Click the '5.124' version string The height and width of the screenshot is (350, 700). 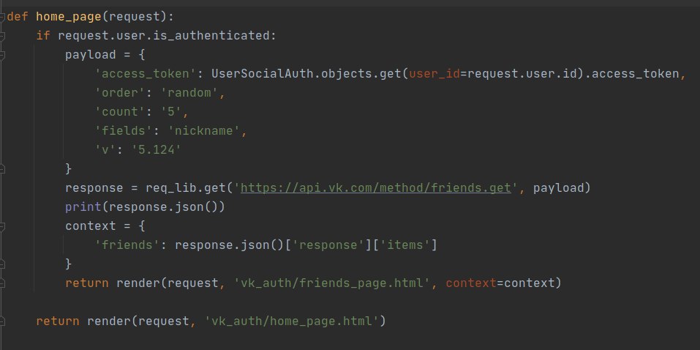(x=156, y=150)
